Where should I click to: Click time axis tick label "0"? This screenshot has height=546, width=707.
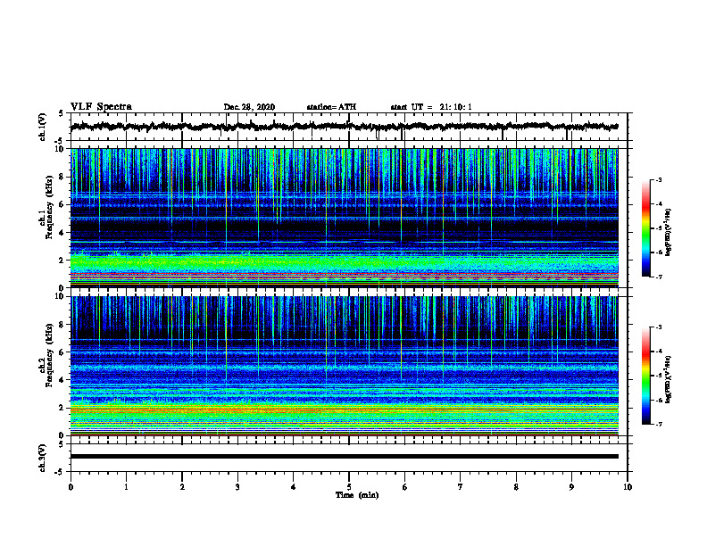coord(71,487)
